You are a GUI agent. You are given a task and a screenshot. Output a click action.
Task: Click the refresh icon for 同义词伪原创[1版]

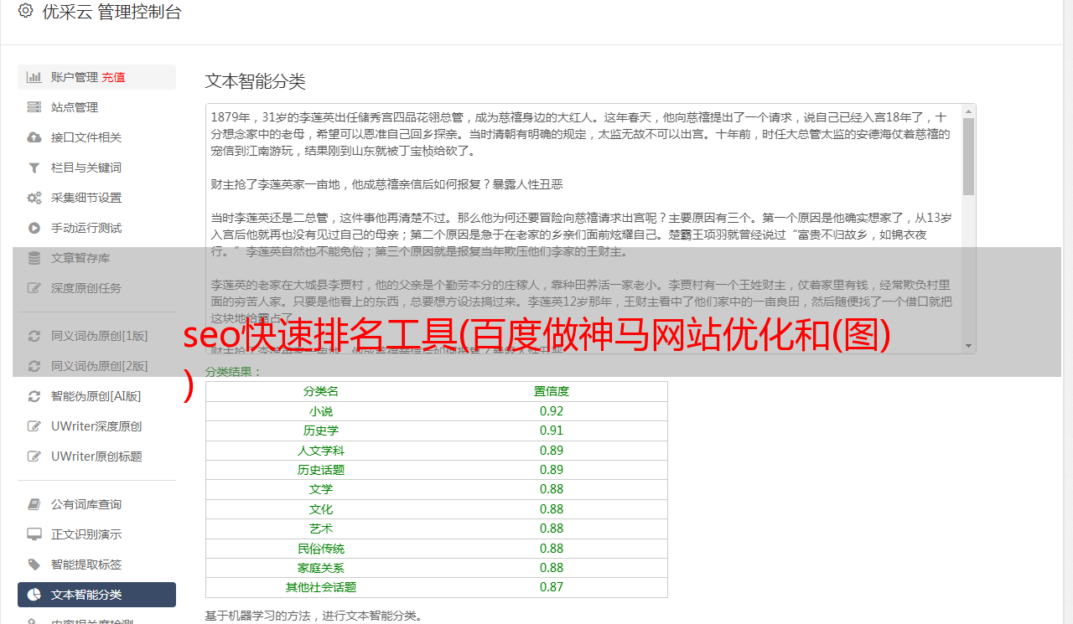[34, 336]
